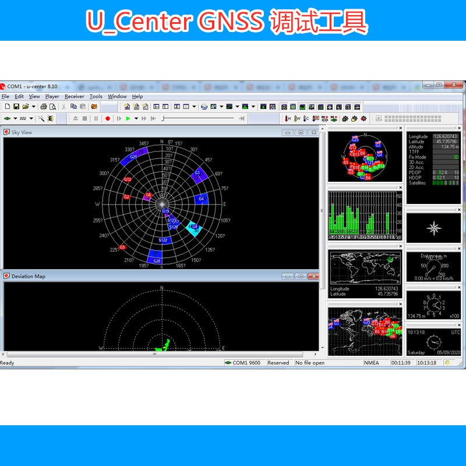Toggle the satellite level docking window
The height and width of the screenshot is (466, 466).
click(302, 107)
